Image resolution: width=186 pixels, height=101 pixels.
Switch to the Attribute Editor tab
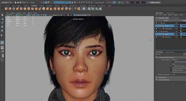[x=170, y=52]
